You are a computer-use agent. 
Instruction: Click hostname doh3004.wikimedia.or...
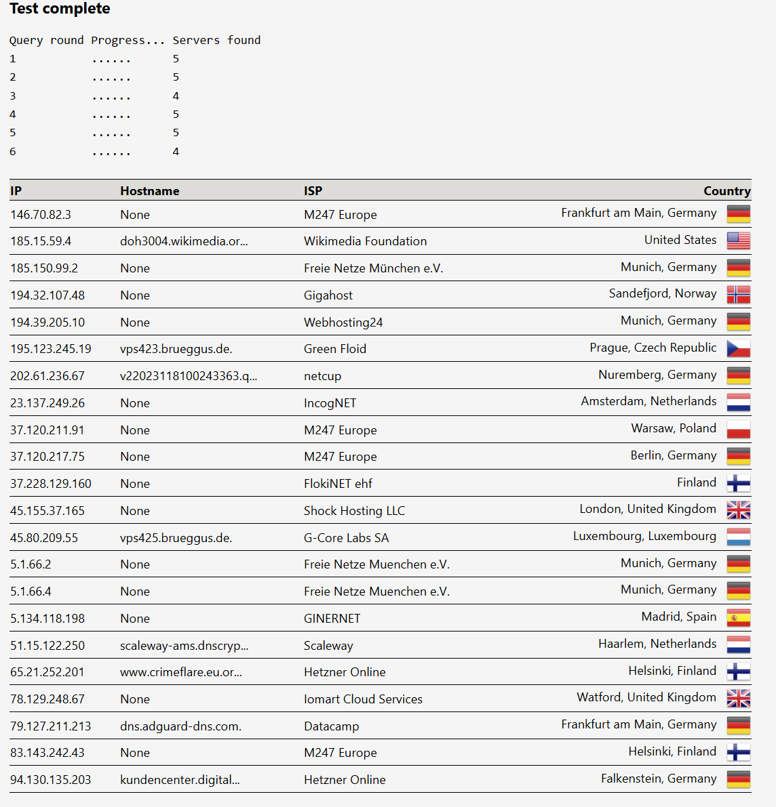point(184,241)
